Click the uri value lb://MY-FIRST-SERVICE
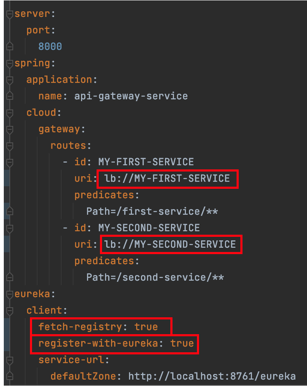The height and width of the screenshot is (386, 307). (167, 179)
